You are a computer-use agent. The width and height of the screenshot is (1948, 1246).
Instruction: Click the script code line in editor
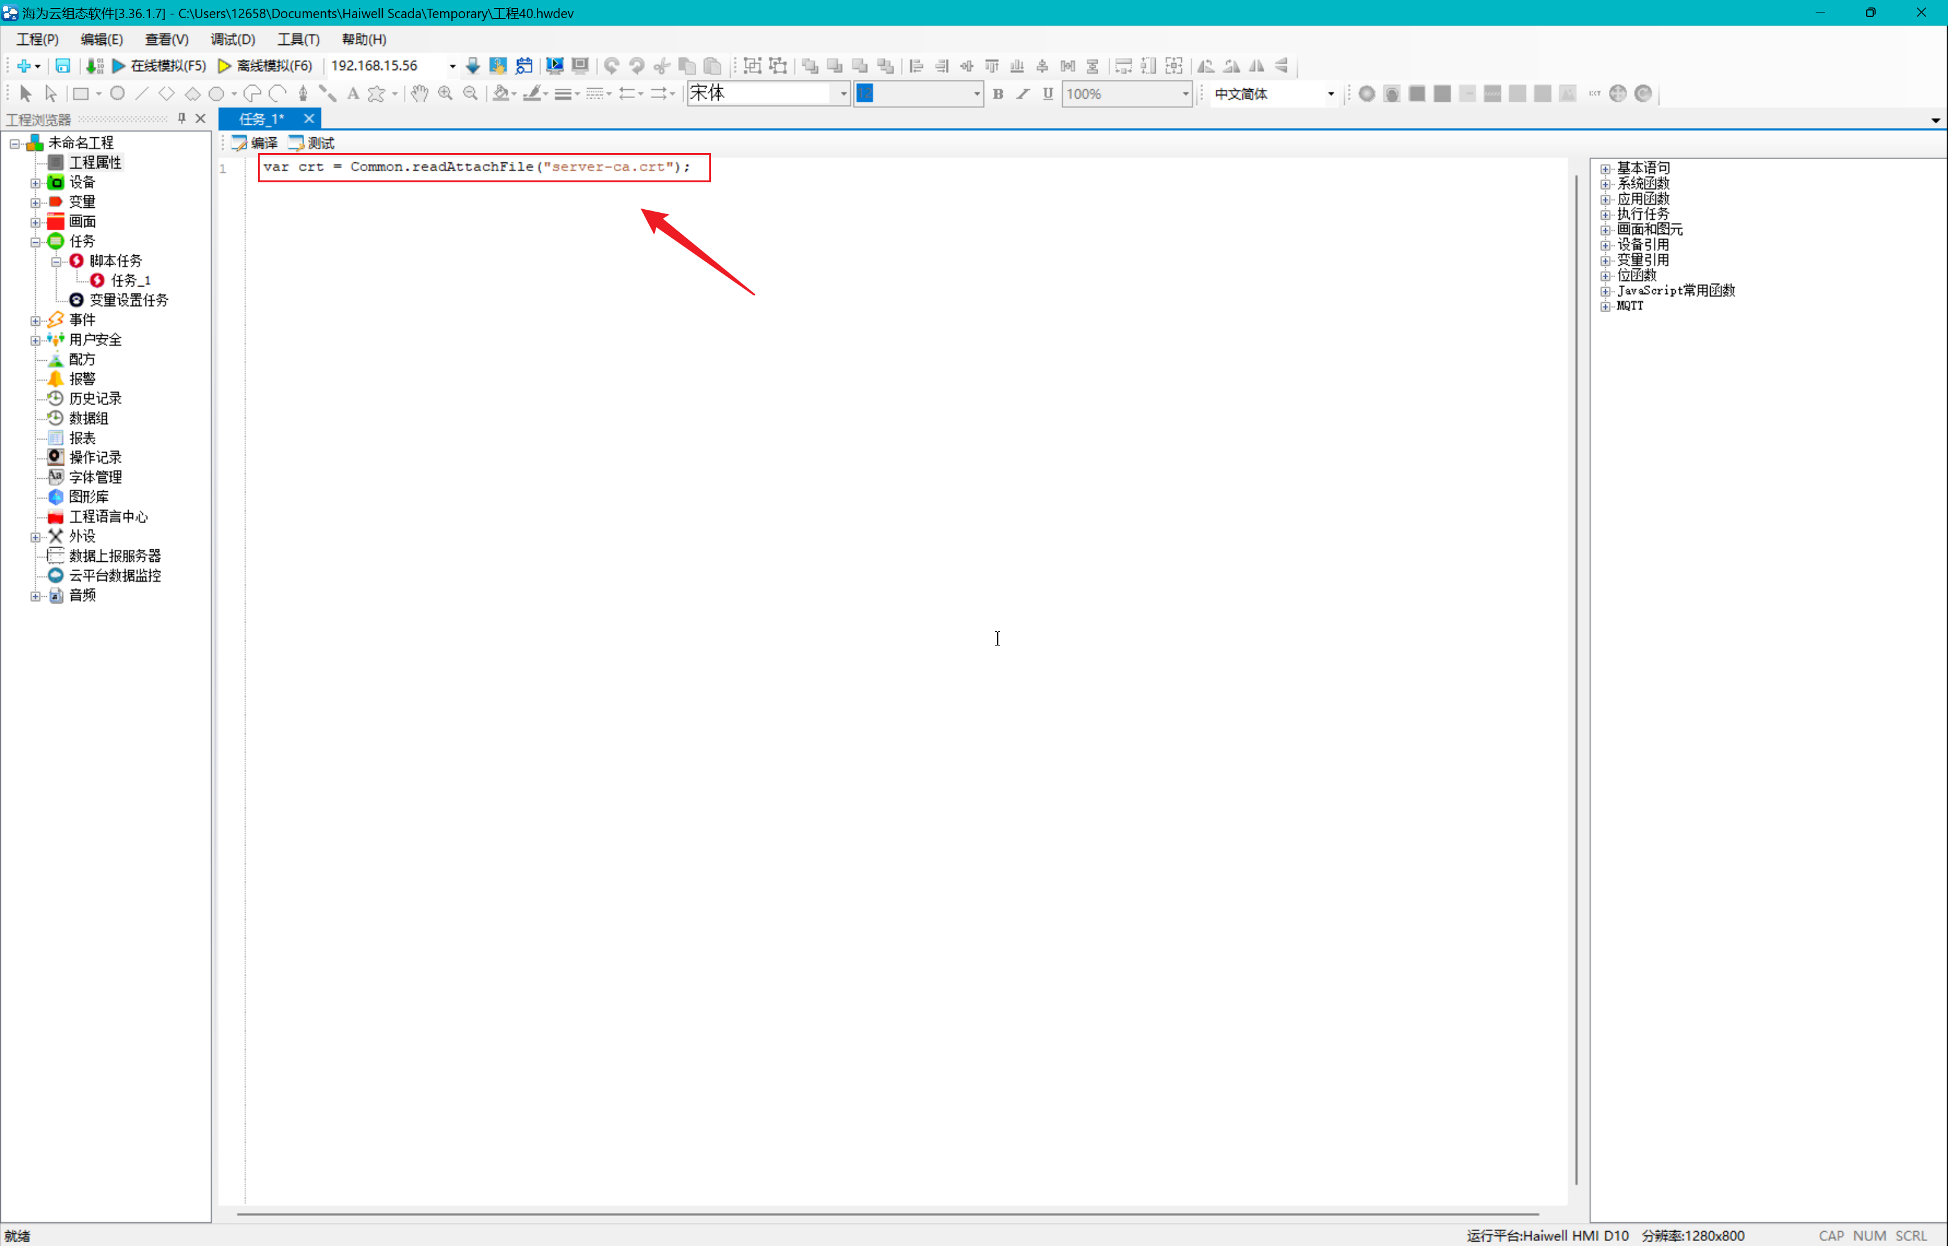coord(476,167)
